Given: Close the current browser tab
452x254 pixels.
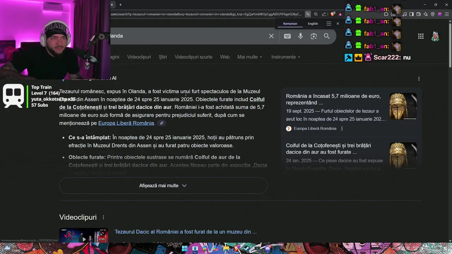Looking at the screenshot, I should point(112,5).
